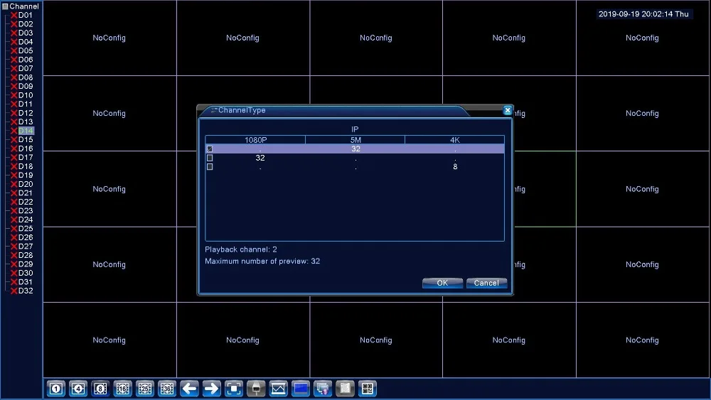
Task: Switch to 8-view layout icon
Action: tap(100, 389)
